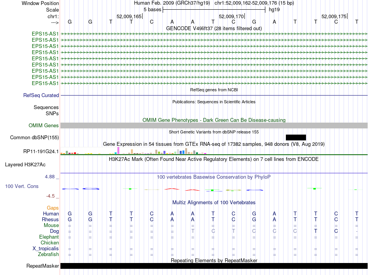Click the chr1: ruler label
Image resolution: width=368 pixels, height=275 pixels.
53,16
